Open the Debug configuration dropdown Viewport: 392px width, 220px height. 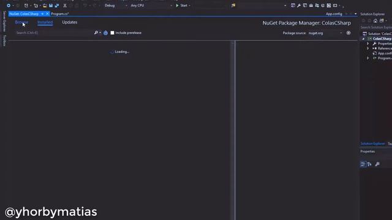tap(116, 5)
